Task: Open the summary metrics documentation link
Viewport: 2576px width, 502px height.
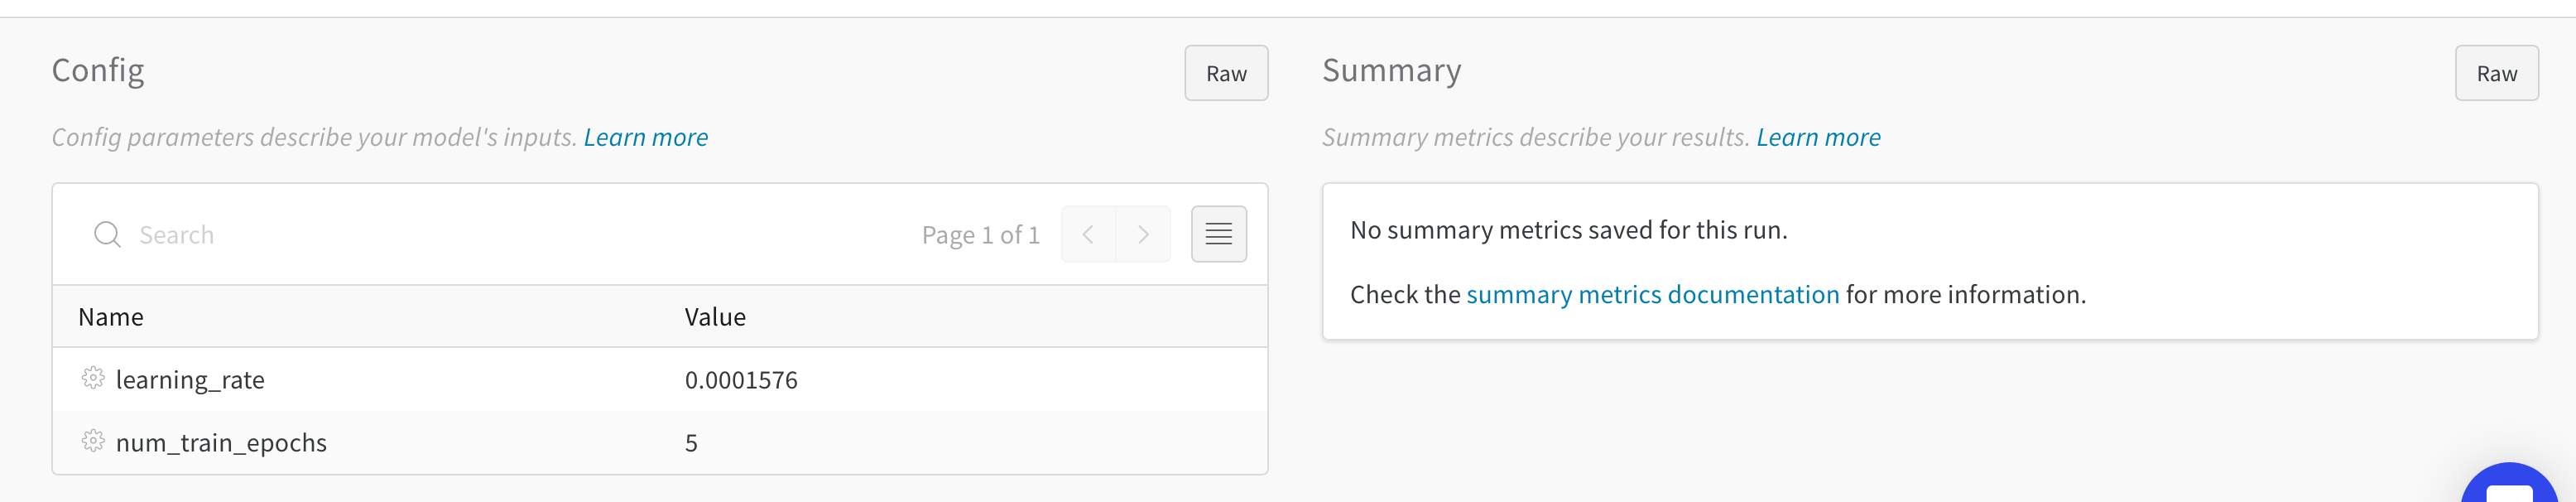Action: (x=1652, y=294)
